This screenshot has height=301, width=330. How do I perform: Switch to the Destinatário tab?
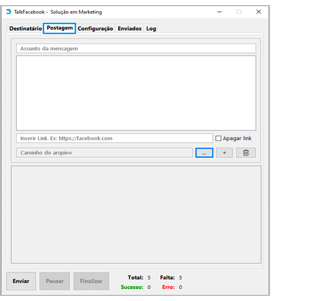25,29
